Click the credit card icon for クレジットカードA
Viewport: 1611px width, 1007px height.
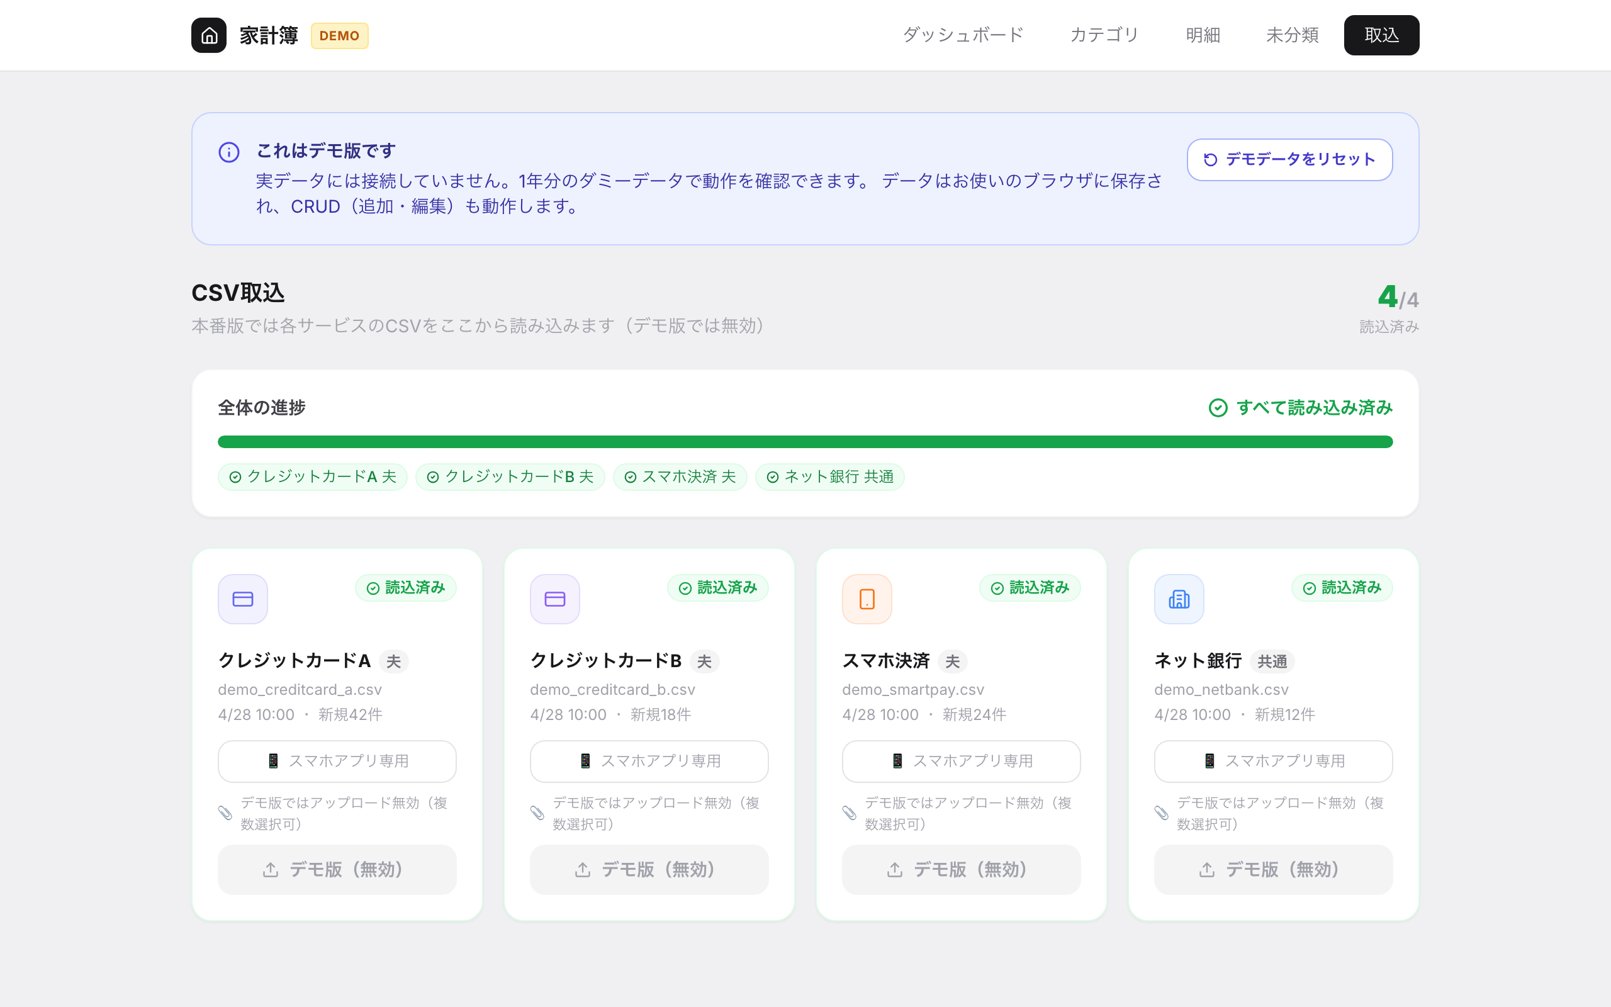pyautogui.click(x=243, y=599)
